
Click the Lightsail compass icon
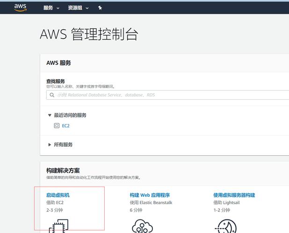226,226
